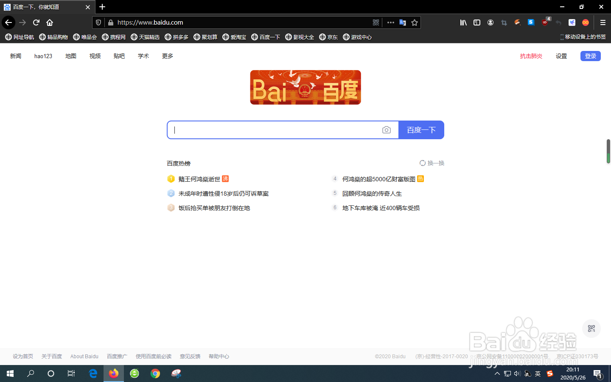
Task: Click the QR code icon in address bar
Action: (376, 22)
